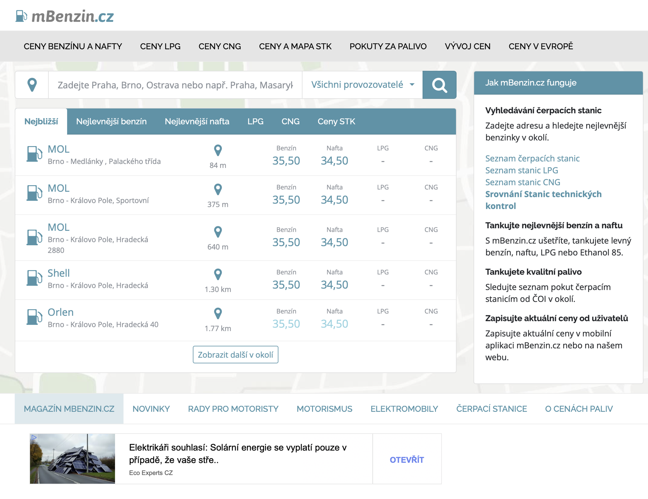The image size is (648, 499).
Task: Open Motorismus magazine section
Action: (324, 409)
